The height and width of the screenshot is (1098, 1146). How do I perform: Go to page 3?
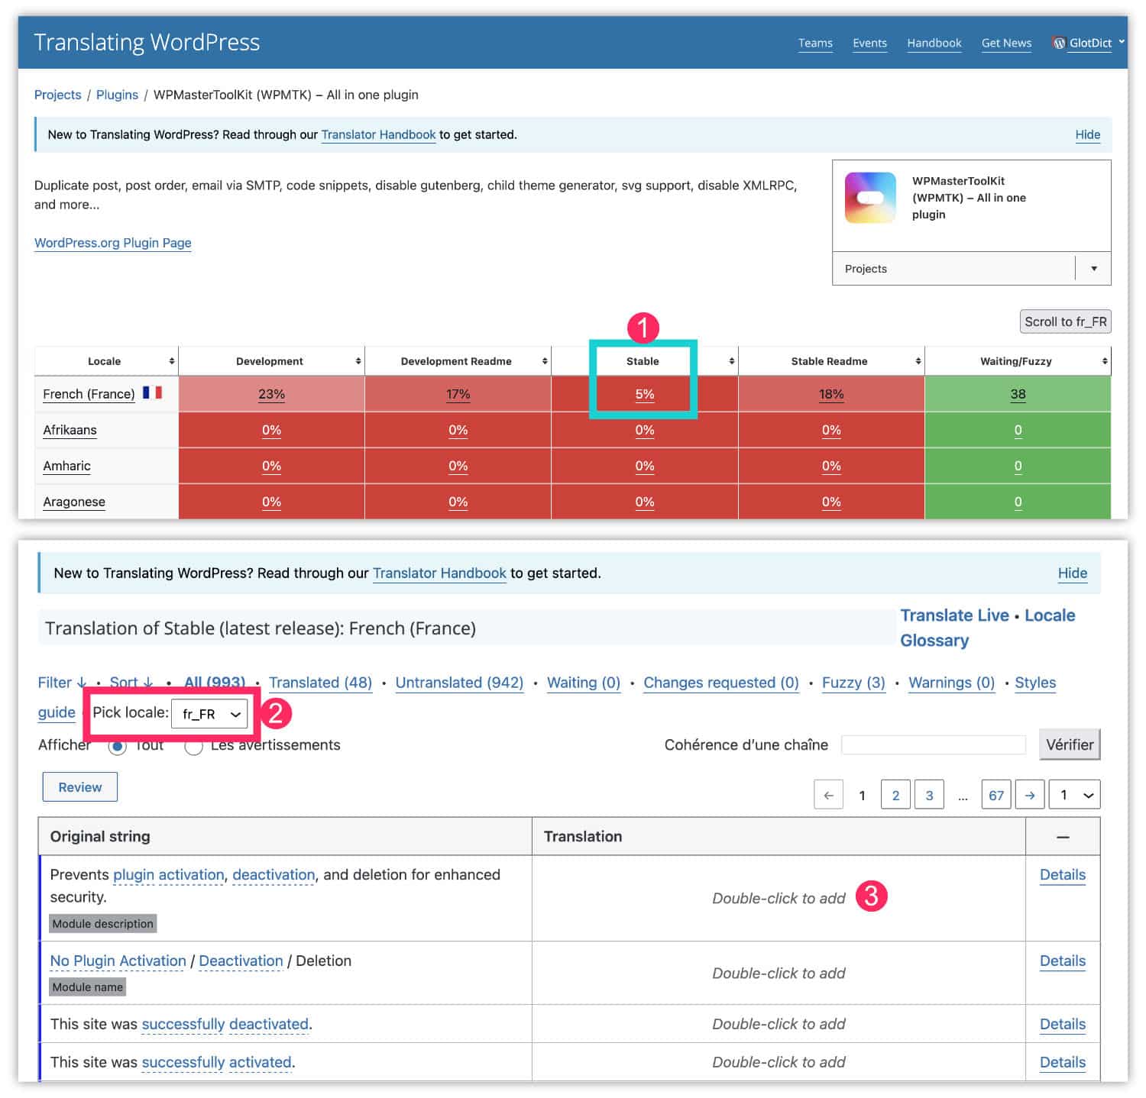point(929,795)
